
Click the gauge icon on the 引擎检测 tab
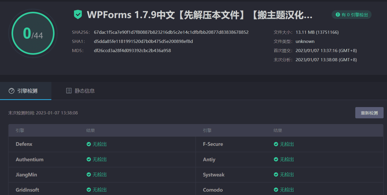pos(12,91)
